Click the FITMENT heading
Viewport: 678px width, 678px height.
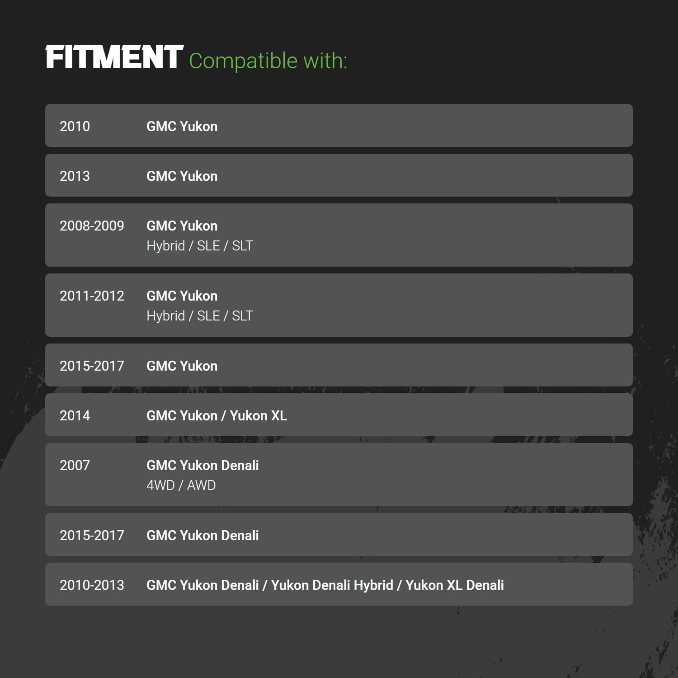pos(114,57)
